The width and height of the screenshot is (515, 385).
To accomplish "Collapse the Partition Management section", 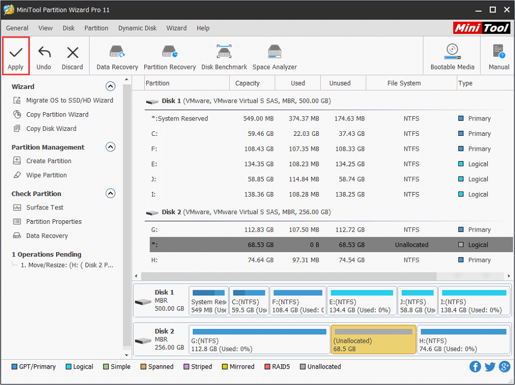I will coord(110,147).
